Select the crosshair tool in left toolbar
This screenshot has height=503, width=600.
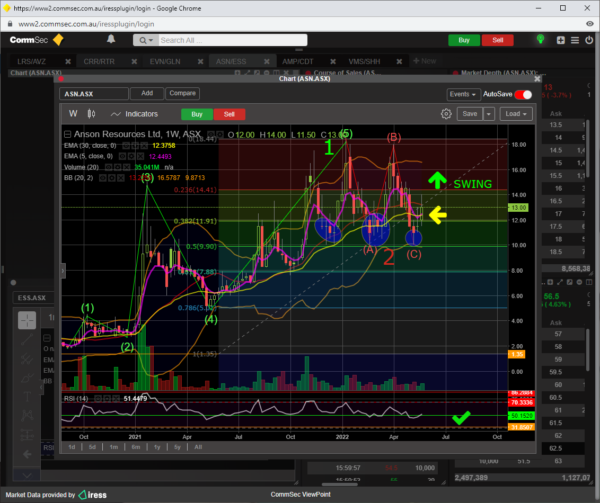click(x=27, y=320)
